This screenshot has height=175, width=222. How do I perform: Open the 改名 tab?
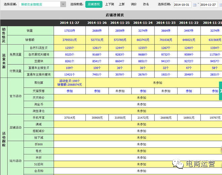tap(146, 4)
